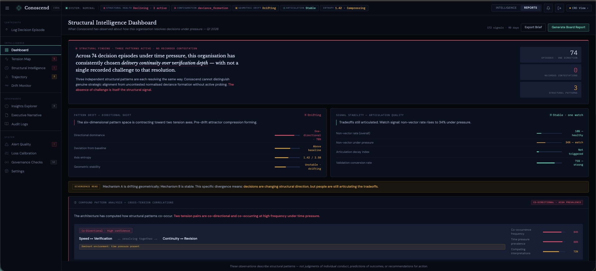Click Generate Board Report button
The image size is (596, 271).
tap(568, 27)
